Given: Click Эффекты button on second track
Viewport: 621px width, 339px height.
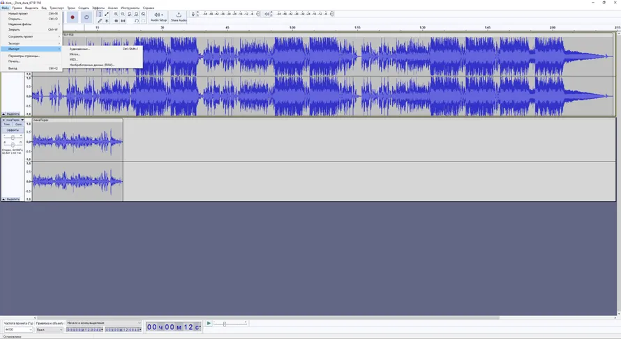Looking at the screenshot, I should [x=13, y=130].
